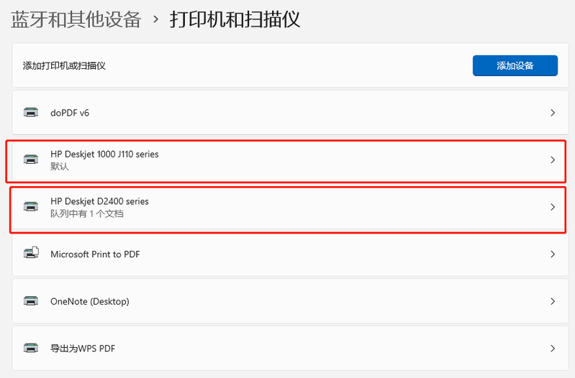Expand the doPDF v6 chevron arrow
This screenshot has width=575, height=378.
[552, 113]
